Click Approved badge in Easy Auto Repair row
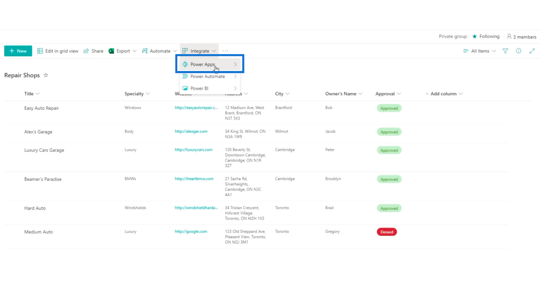The image size is (540, 302). click(x=389, y=108)
